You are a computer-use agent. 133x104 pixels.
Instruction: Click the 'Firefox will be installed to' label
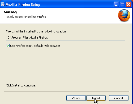36,31
